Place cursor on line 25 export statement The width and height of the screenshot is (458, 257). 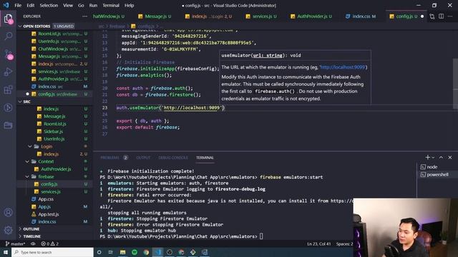(x=142, y=121)
